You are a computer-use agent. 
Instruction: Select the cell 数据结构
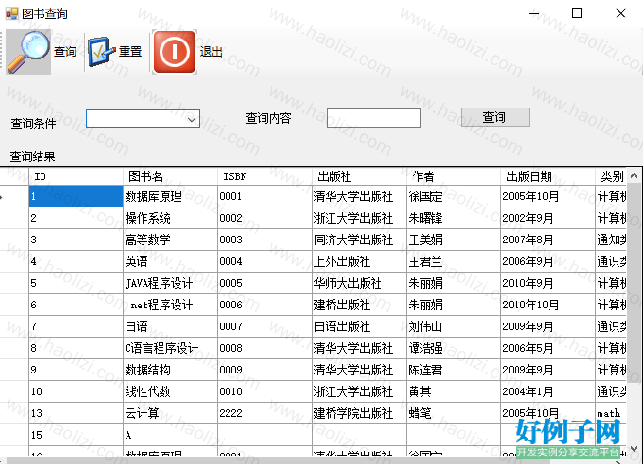click(170, 370)
